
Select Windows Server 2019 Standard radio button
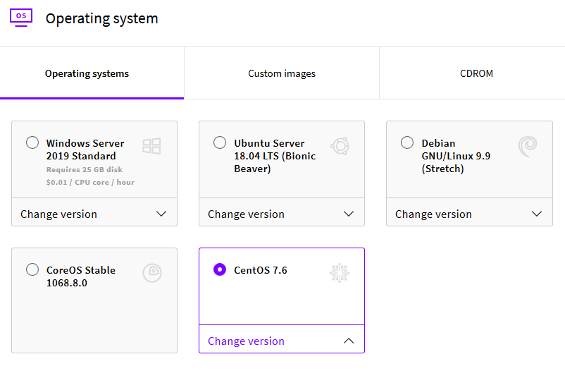pyautogui.click(x=32, y=143)
